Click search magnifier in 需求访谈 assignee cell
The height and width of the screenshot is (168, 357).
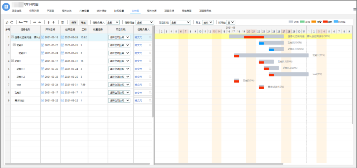(150, 101)
